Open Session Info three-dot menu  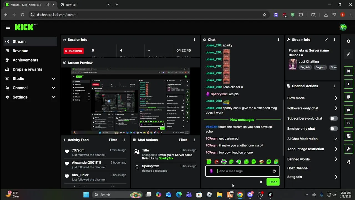click(194, 40)
